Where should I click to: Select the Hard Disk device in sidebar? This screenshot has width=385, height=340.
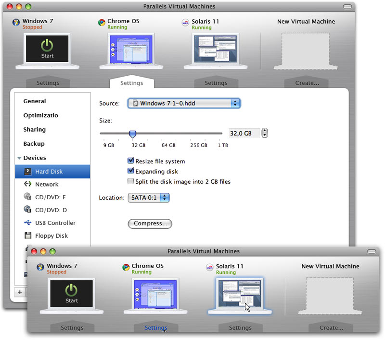49,172
